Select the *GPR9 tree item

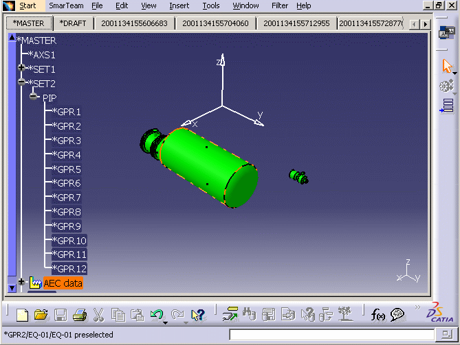point(66,226)
